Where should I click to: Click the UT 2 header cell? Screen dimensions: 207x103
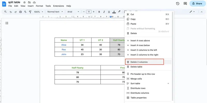(100, 40)
